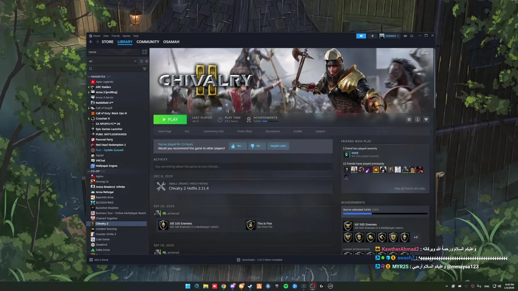Open the notifications bell
This screenshot has height=291, width=518.
click(372, 36)
